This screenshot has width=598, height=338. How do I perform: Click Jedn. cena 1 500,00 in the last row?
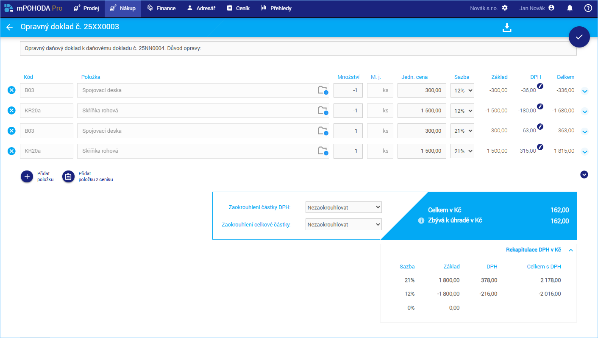pos(422,151)
